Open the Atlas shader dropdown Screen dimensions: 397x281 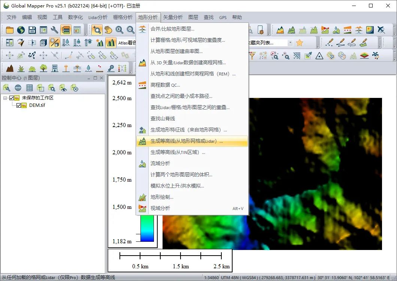point(127,43)
